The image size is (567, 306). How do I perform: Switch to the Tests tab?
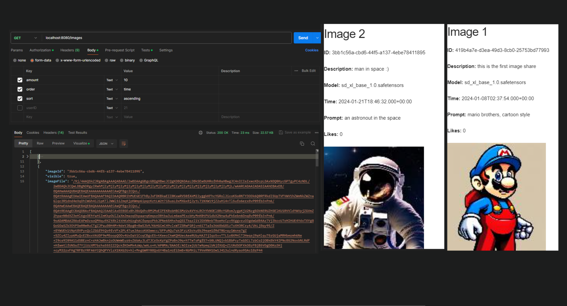click(147, 50)
